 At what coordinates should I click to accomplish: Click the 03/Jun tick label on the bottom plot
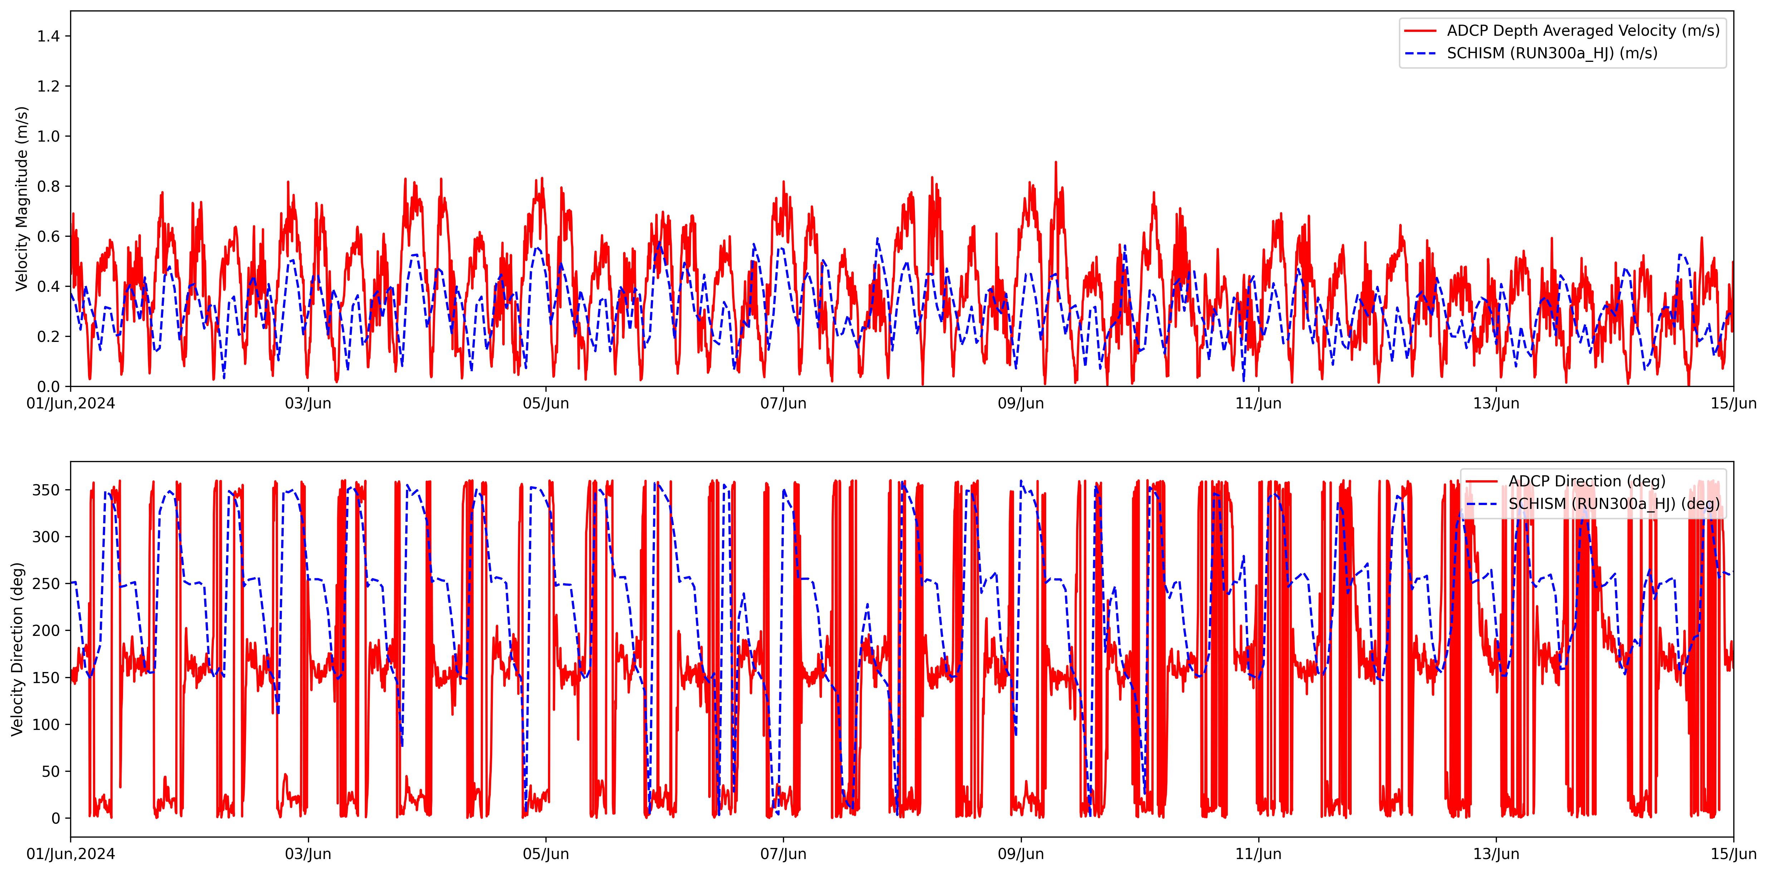pyautogui.click(x=308, y=854)
